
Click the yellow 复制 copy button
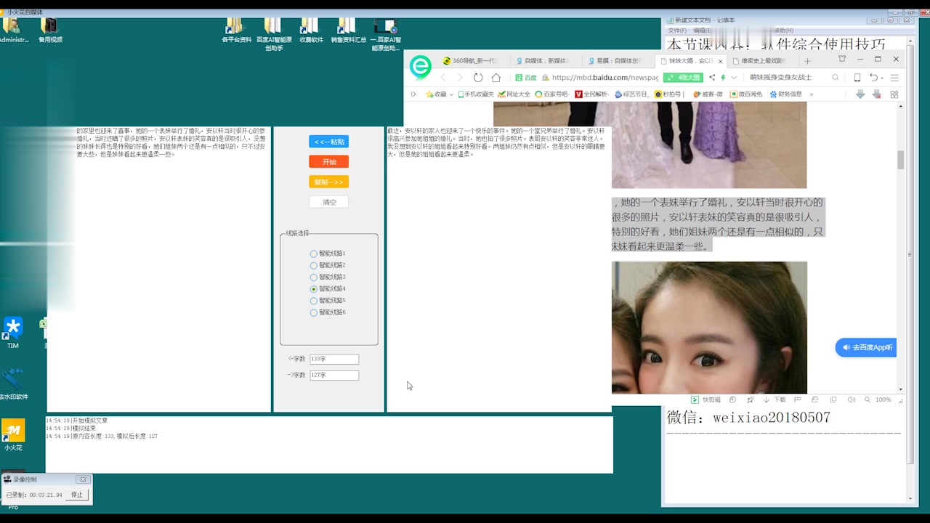328,182
